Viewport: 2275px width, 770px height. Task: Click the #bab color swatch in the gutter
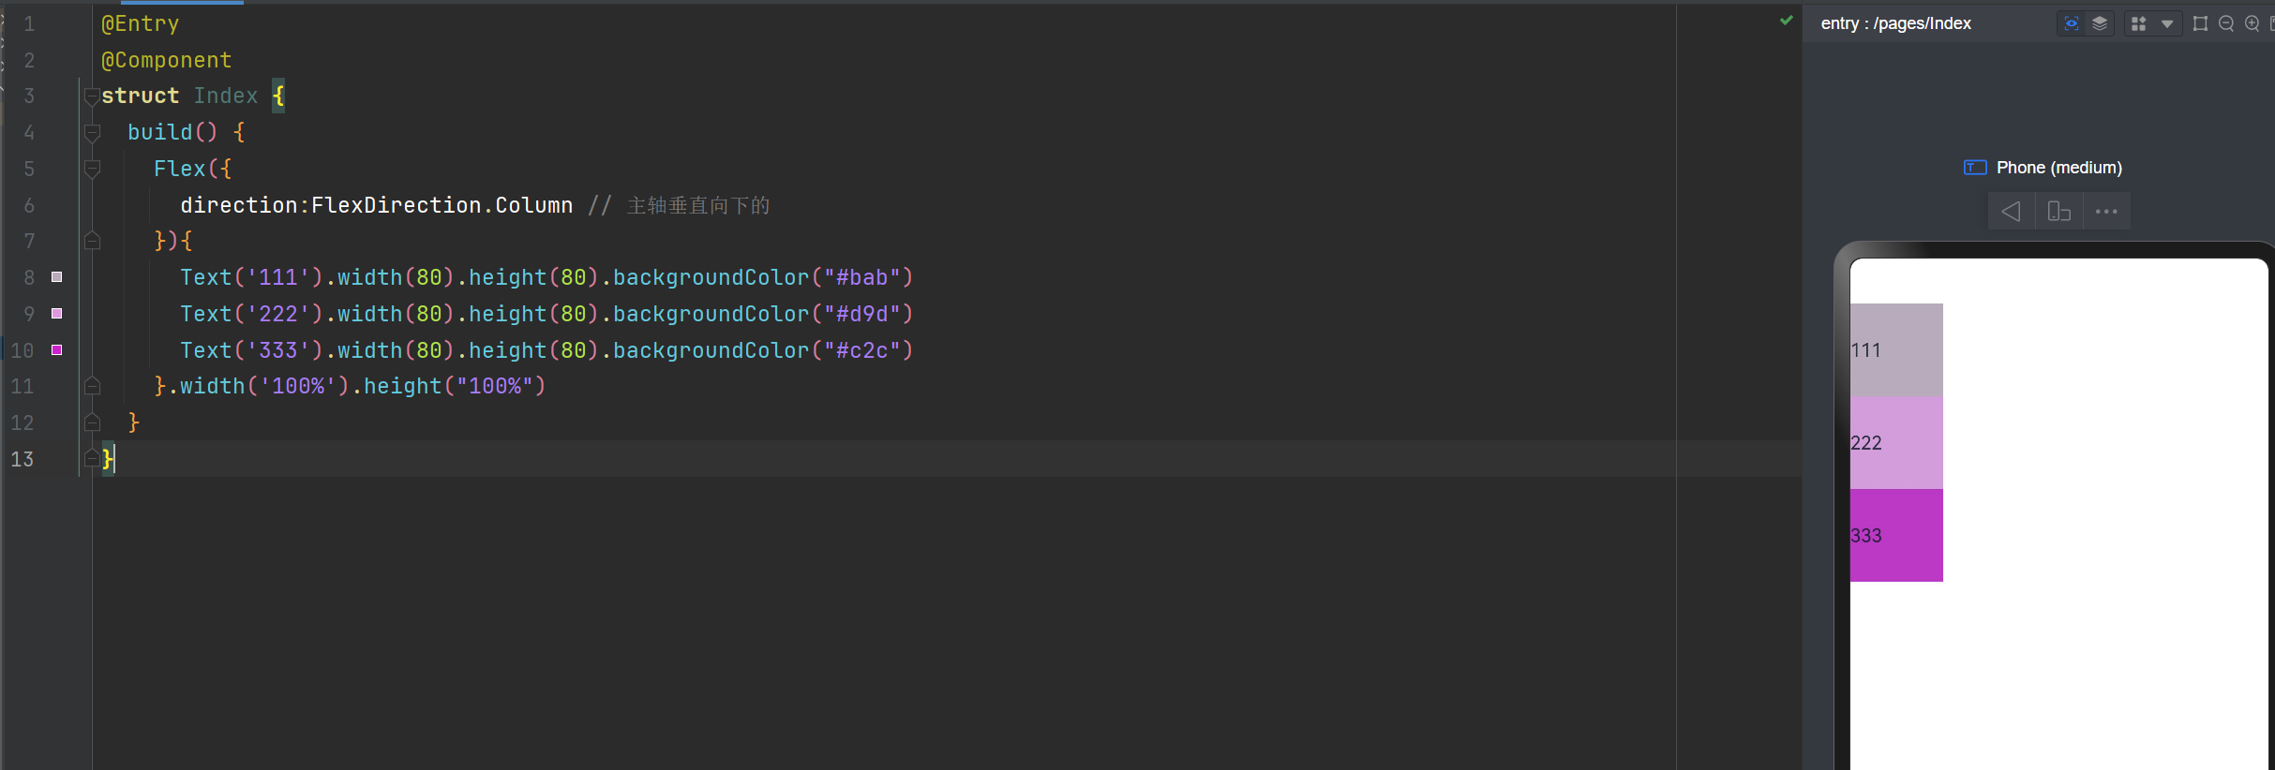[x=57, y=277]
